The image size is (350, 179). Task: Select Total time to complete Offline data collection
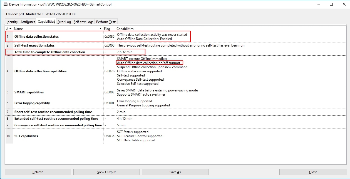point(176,52)
